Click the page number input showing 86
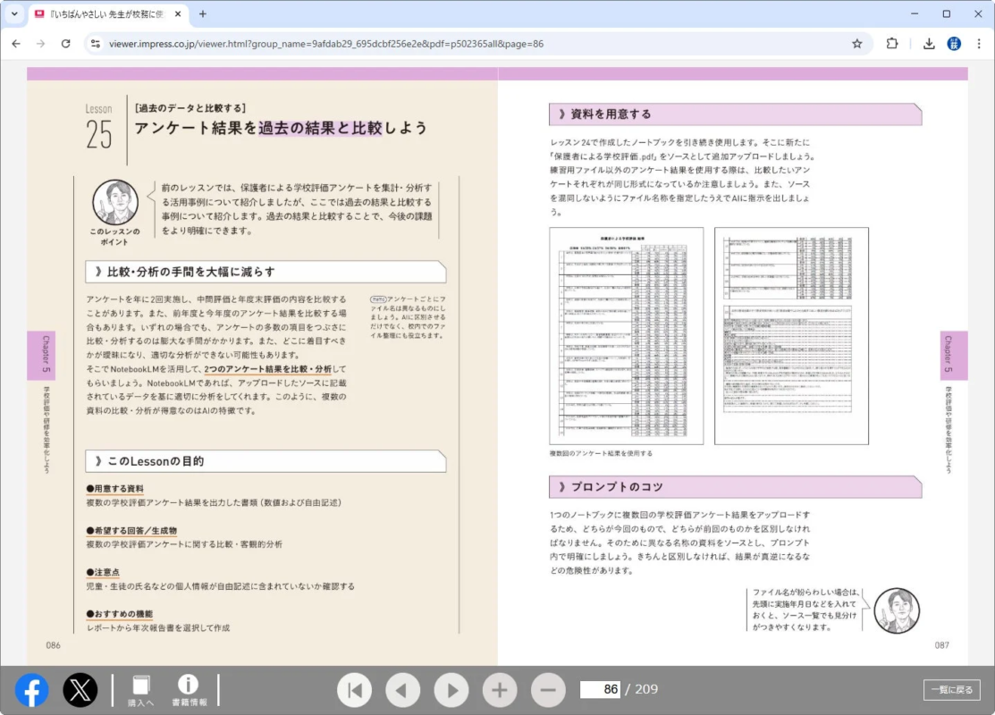 click(x=603, y=689)
